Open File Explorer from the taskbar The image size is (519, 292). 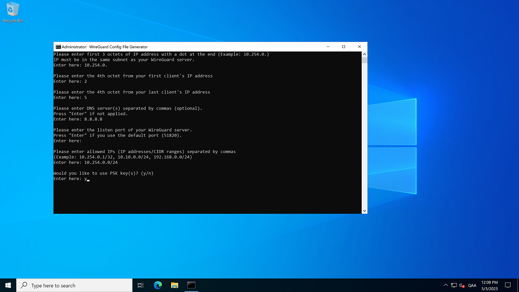174,285
